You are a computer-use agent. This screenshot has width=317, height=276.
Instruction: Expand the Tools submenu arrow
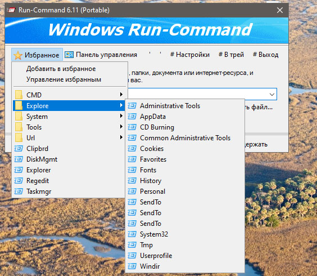tap(121, 127)
